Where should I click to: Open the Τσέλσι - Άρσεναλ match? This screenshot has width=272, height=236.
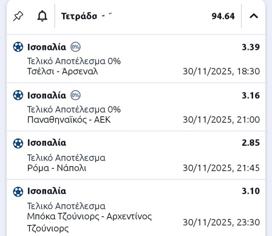[x=63, y=71]
